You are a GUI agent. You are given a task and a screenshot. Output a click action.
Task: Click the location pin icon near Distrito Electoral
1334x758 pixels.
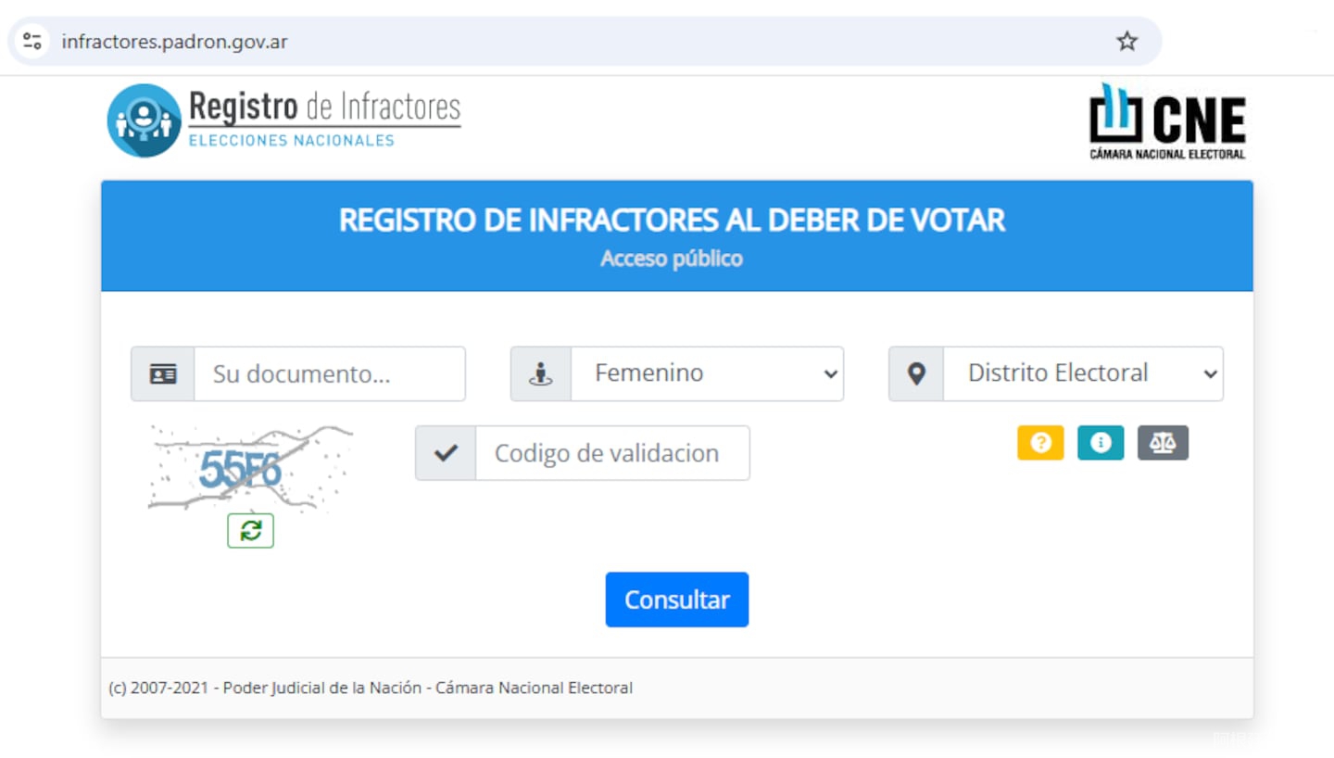pyautogui.click(x=916, y=373)
